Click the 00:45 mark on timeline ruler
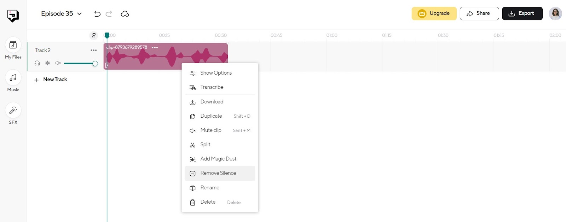The height and width of the screenshot is (222, 566). click(277, 35)
